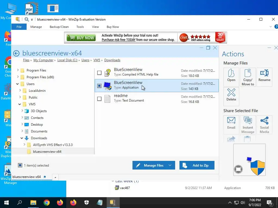Click the Copy/Move to action icon

(x=248, y=77)
